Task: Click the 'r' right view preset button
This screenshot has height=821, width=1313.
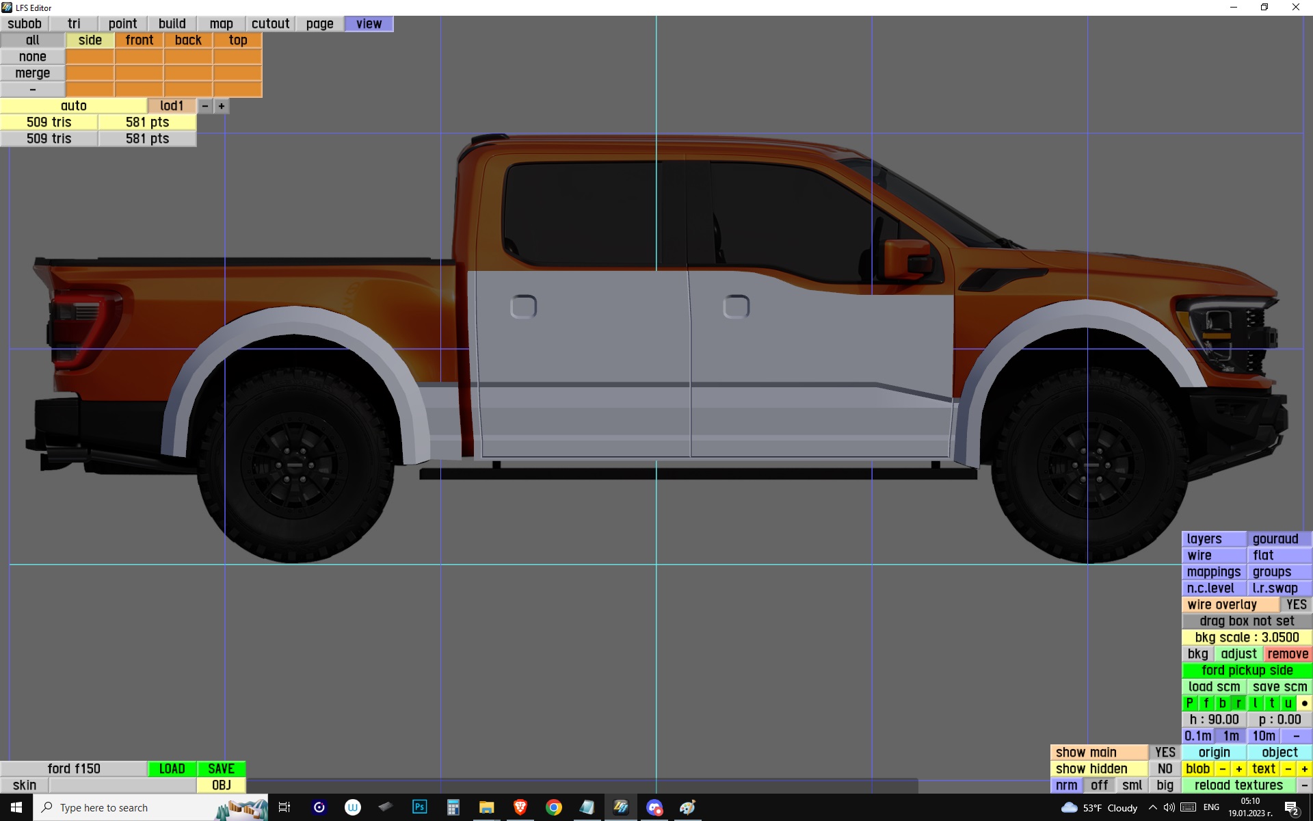Action: pyautogui.click(x=1238, y=703)
